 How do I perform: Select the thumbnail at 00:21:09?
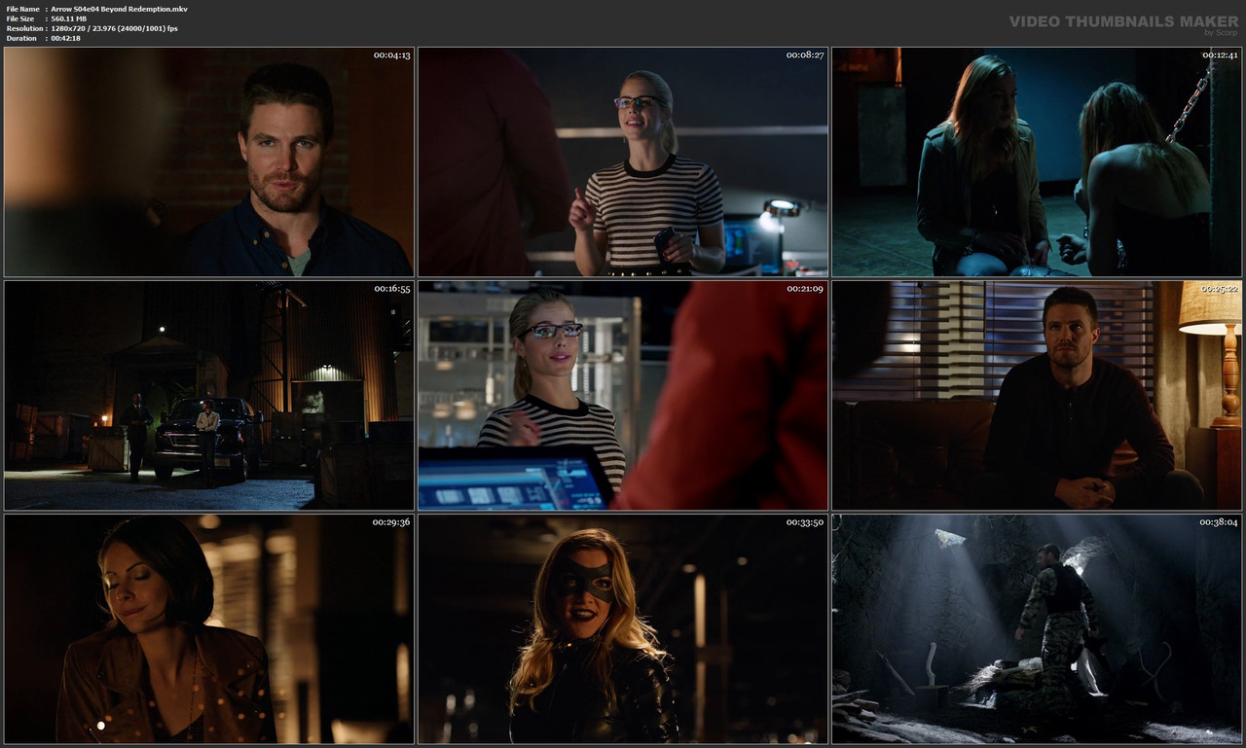[x=623, y=396]
